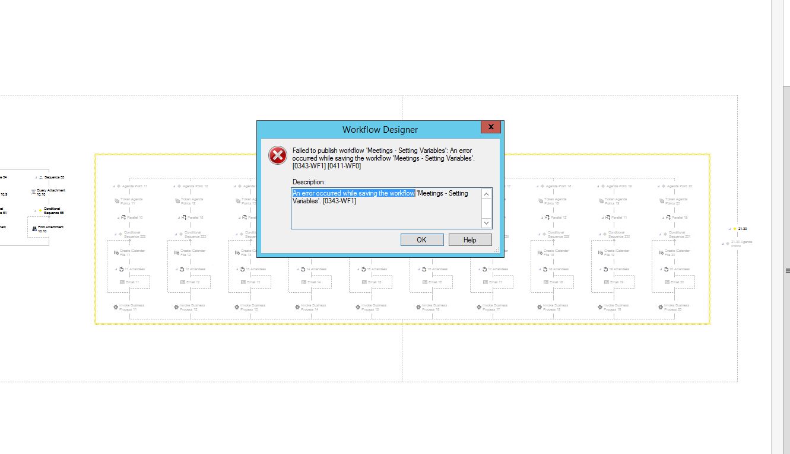Select the Find Attachment 10.10 binoculars icon
790x454 pixels.
tap(34, 229)
